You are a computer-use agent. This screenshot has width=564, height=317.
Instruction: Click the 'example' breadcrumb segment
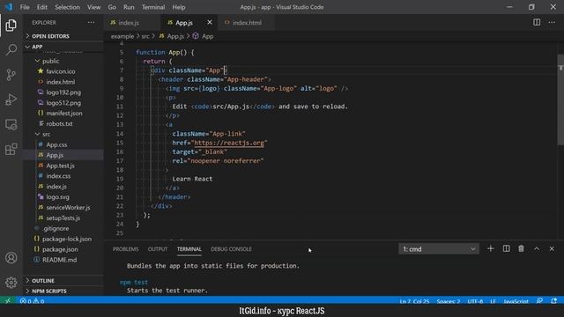(x=122, y=36)
